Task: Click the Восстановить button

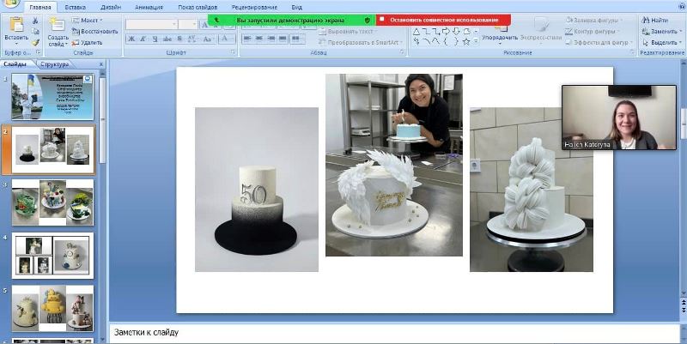Action: [95, 32]
